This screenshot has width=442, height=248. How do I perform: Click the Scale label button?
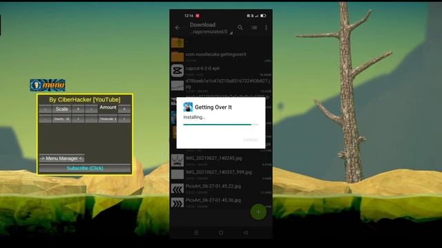pos(61,109)
